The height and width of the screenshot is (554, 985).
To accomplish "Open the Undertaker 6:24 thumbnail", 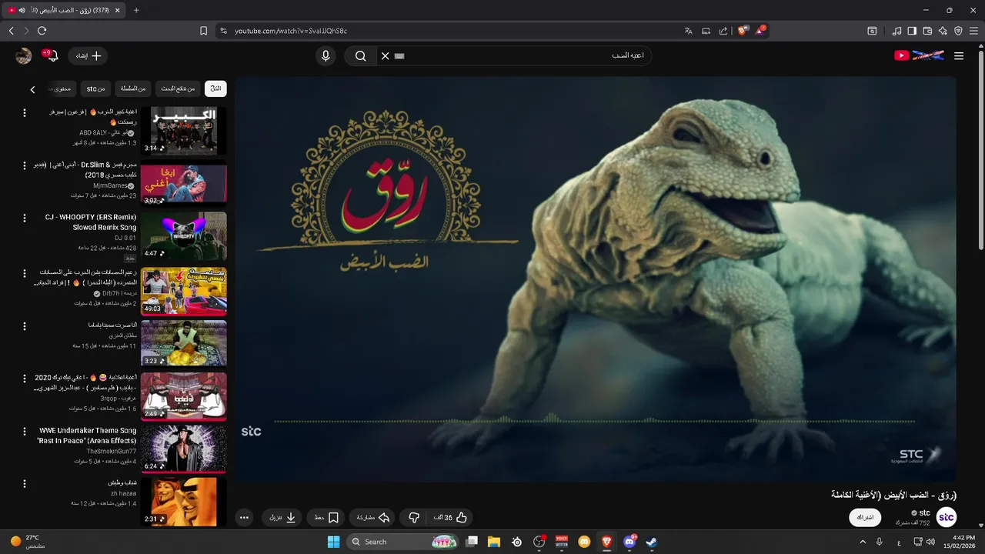I will (184, 449).
